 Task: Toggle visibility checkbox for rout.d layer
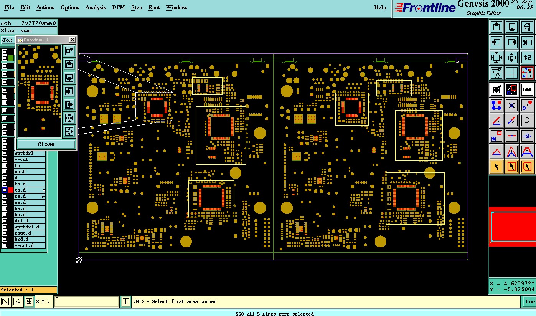(5, 233)
